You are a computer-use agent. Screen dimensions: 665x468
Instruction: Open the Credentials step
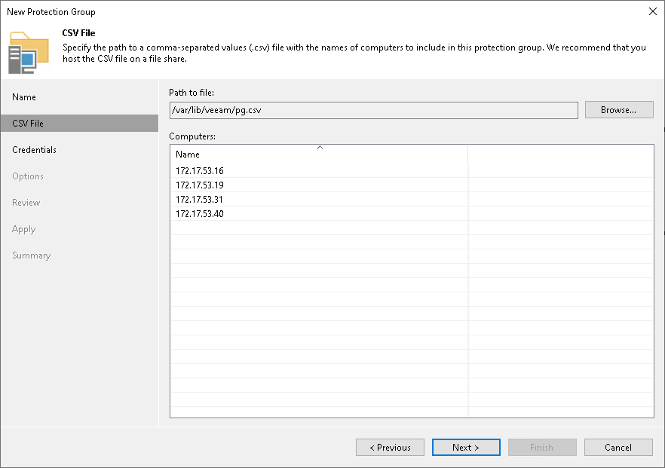tap(35, 149)
